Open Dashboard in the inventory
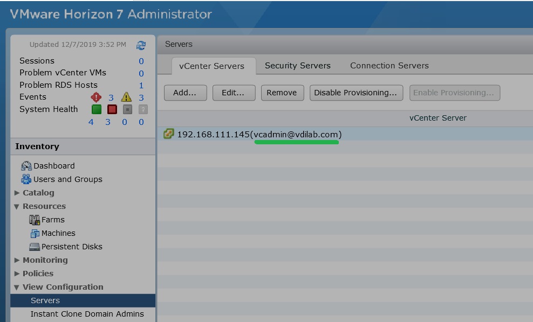 pos(54,166)
